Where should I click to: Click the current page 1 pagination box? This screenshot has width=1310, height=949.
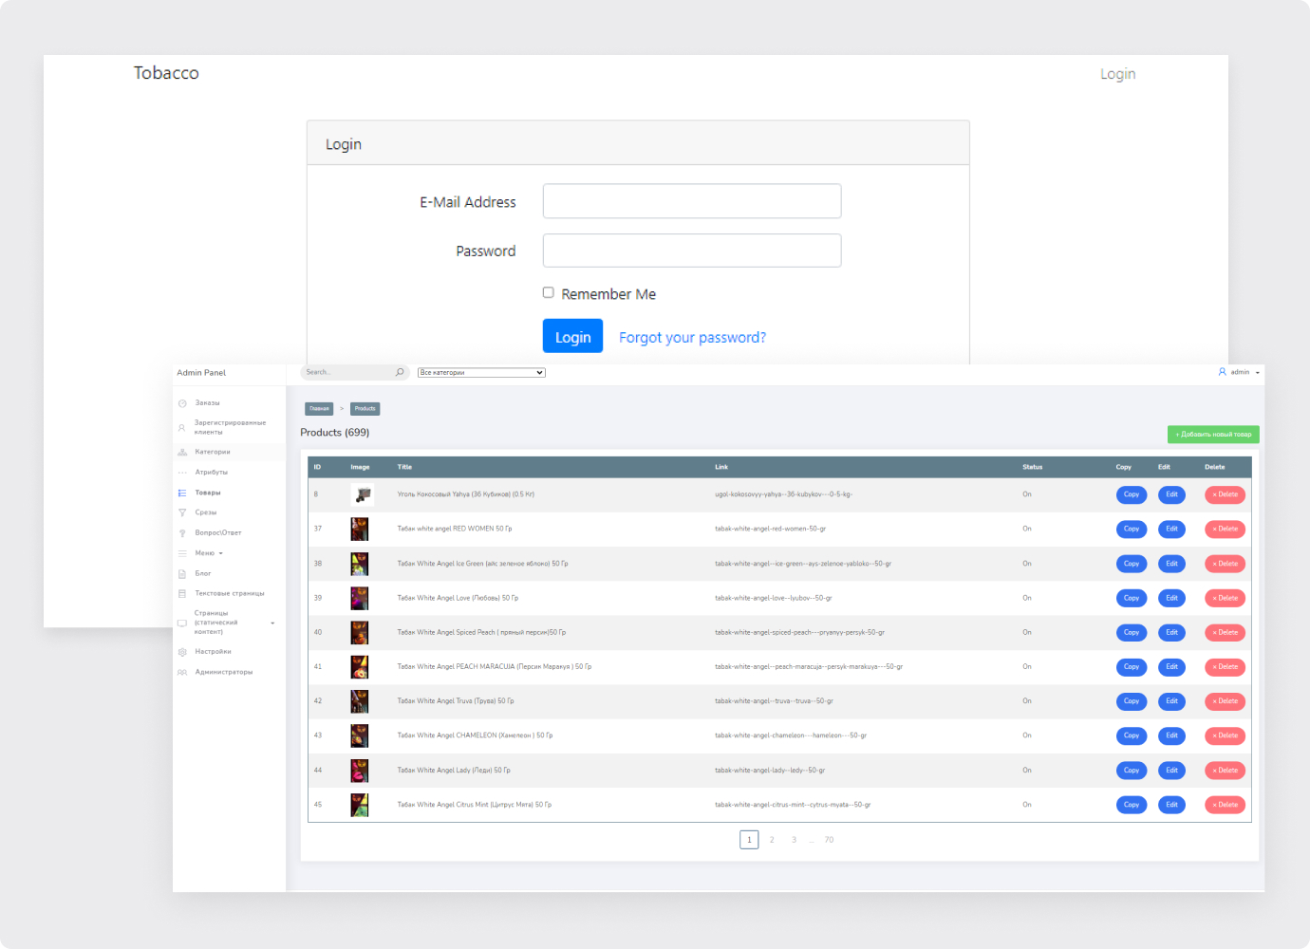[x=749, y=840]
